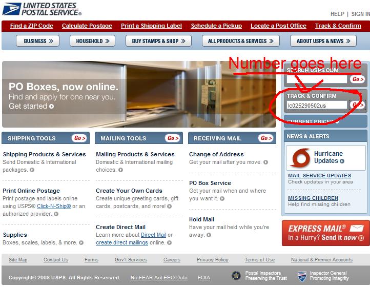Select Find a ZIP Code in top bar
Screen dimensions: 370x288
(x=31, y=26)
